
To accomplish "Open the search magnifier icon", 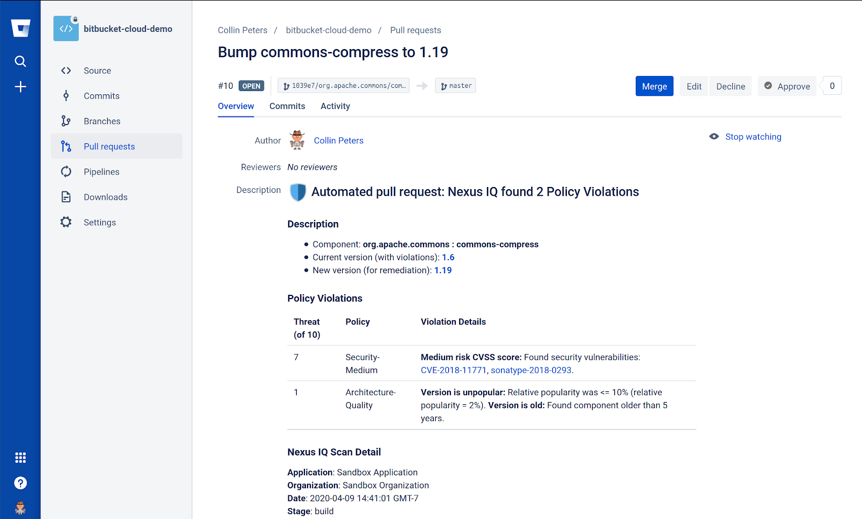I will pos(20,61).
